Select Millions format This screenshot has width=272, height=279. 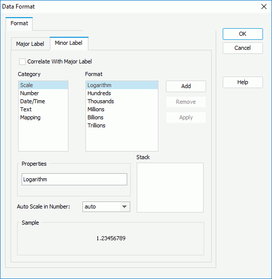tap(122, 109)
